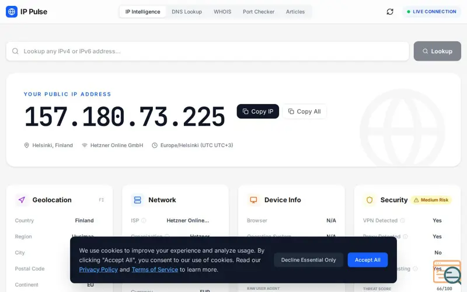Focus the IPv4 or IPv6 lookup field

click(208, 51)
